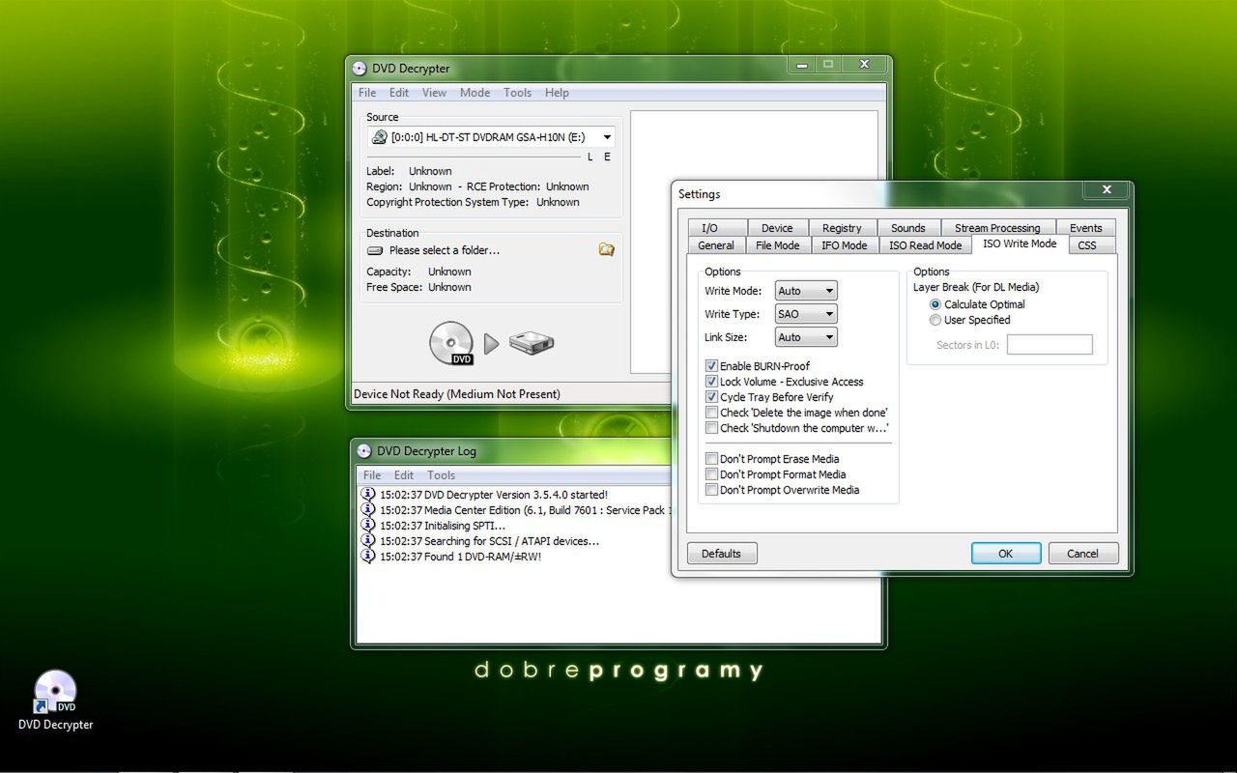
Task: Open File menu in DVD Decrypter
Action: (x=367, y=93)
